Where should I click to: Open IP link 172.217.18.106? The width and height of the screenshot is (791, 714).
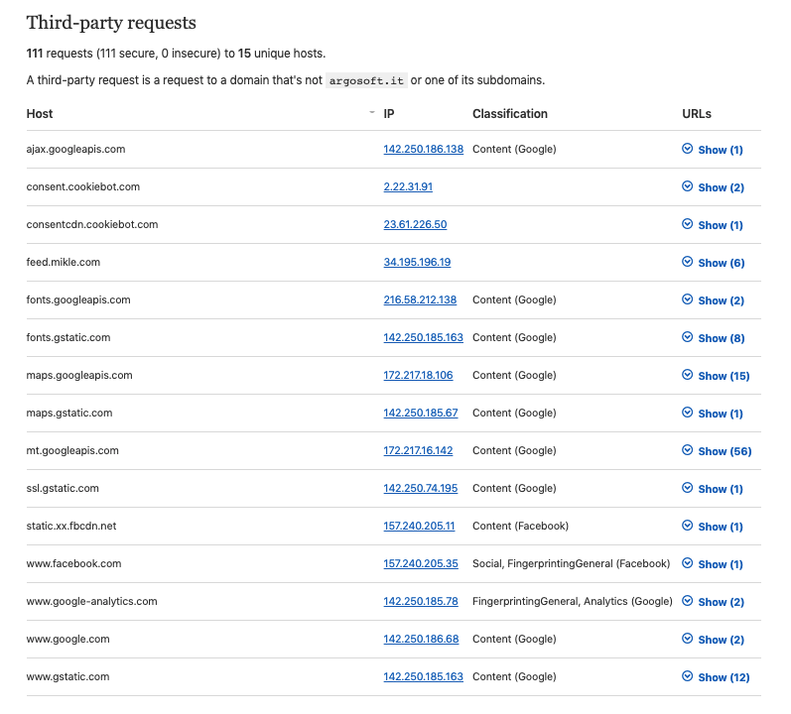click(418, 376)
